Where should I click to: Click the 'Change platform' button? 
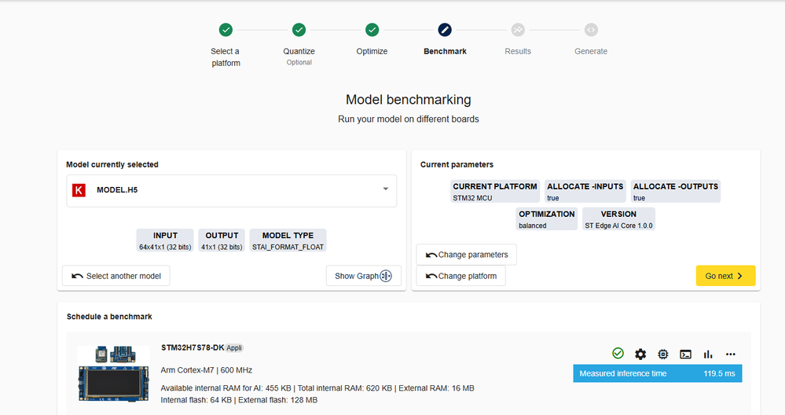click(x=461, y=276)
